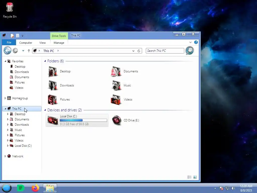Collapse the Devices and drives group
The height and width of the screenshot is (193, 257).
coord(45,110)
